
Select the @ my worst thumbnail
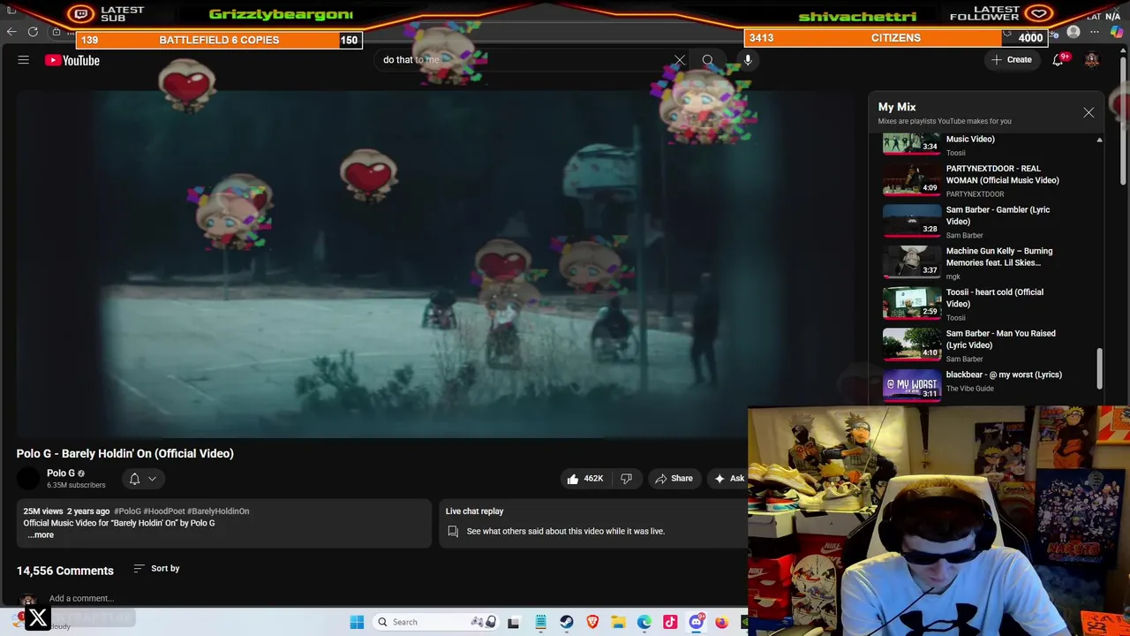coord(912,385)
